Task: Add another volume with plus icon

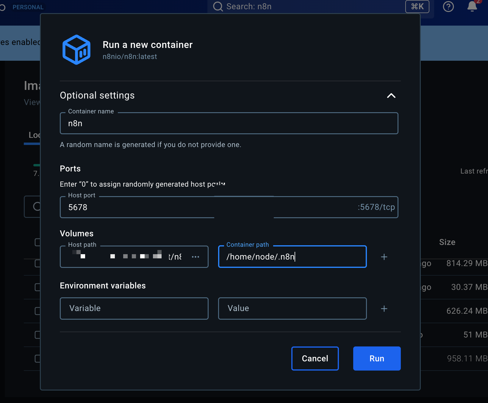Action: [x=384, y=257]
